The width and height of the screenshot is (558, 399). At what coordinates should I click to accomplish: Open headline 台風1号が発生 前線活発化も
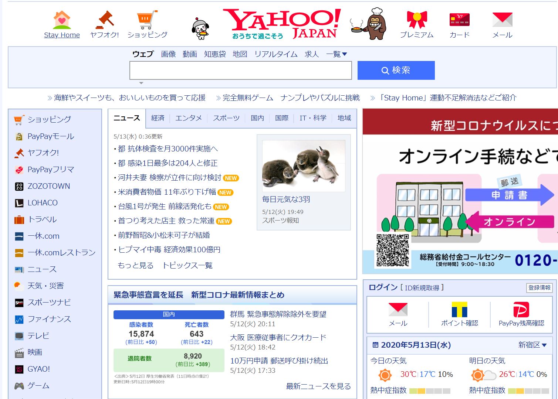click(165, 206)
